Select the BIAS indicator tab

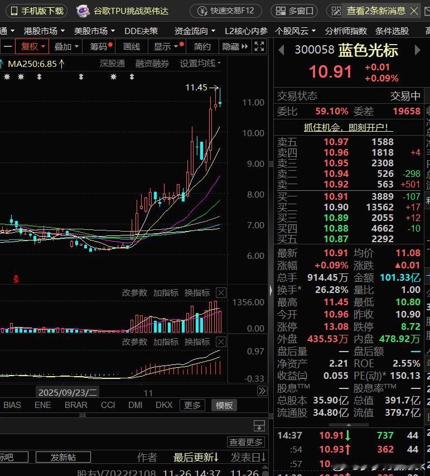(12, 405)
